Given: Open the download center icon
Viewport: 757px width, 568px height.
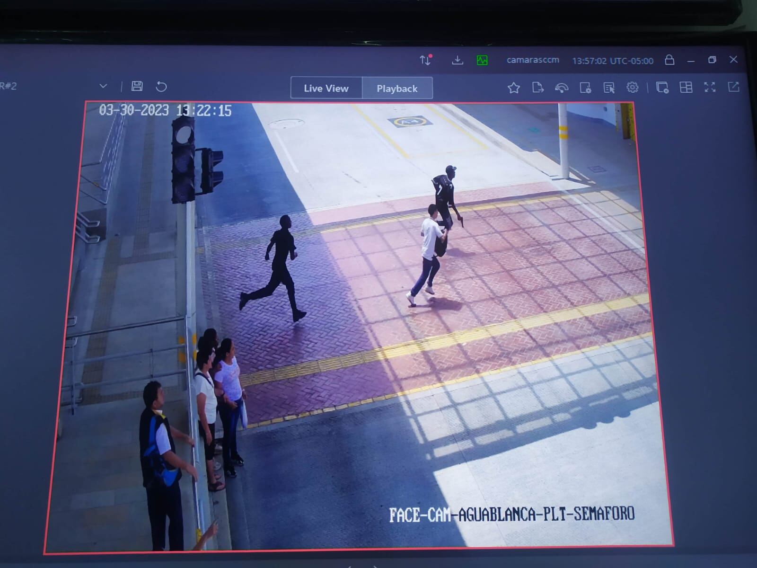Looking at the screenshot, I should coord(458,60).
